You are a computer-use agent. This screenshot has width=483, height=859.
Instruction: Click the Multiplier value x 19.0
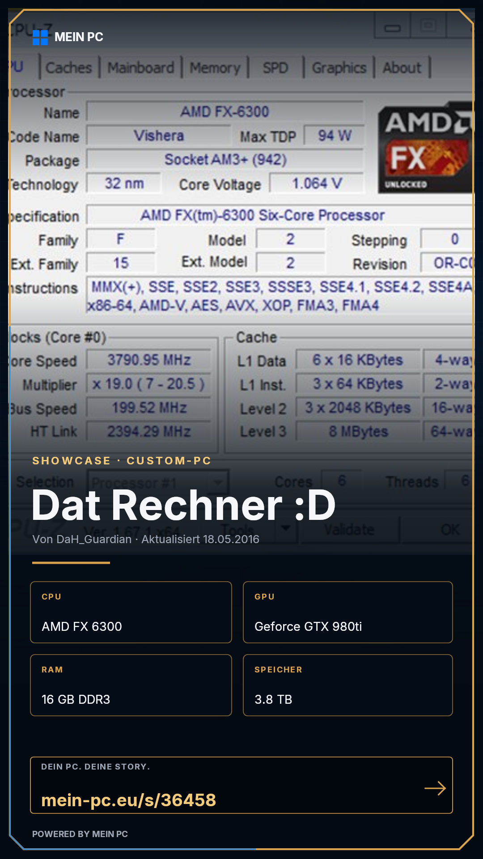point(148,384)
